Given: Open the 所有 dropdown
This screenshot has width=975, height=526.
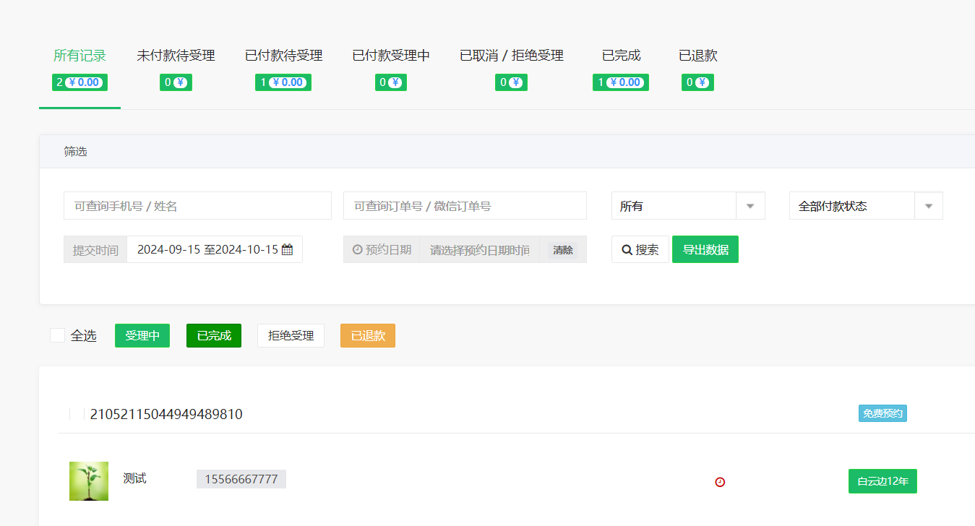Looking at the screenshot, I should tap(688, 206).
